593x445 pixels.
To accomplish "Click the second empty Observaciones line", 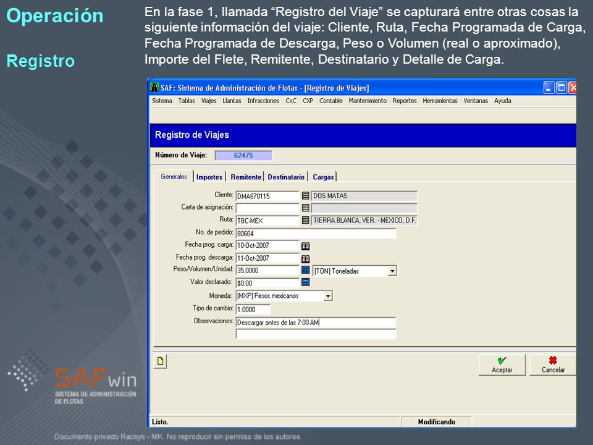I will point(316,334).
